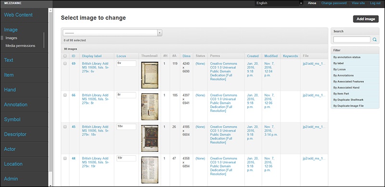Image resolution: width=385 pixels, height=187 pixels.
Task: Sort by the Keywords column header
Action: click(290, 56)
